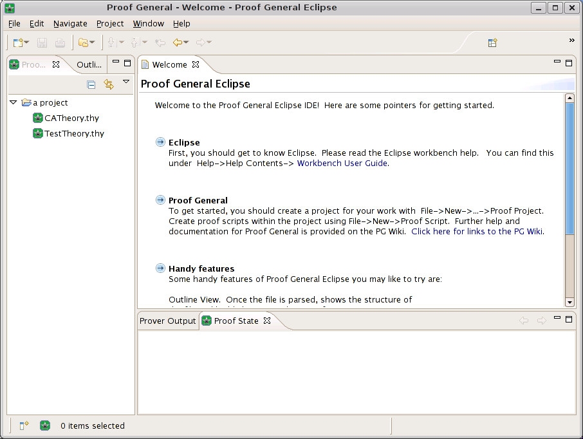The width and height of the screenshot is (583, 439).
Task: Select the 'a project' folder
Action: click(44, 103)
